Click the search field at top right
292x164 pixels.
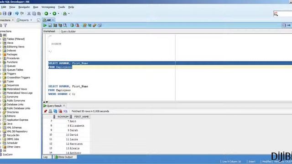(x=283, y=14)
